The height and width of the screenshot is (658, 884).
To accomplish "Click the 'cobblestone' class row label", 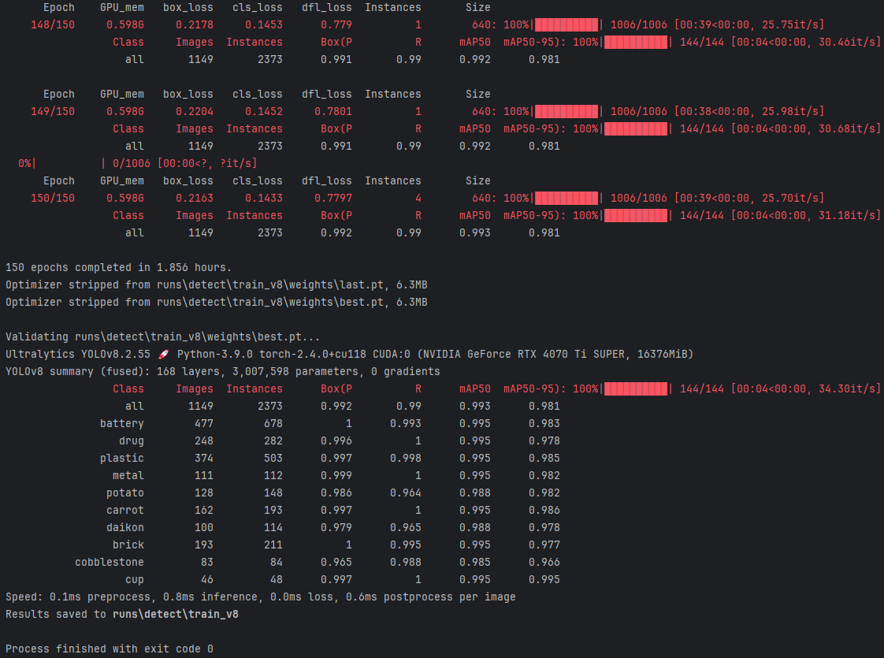I will click(110, 563).
